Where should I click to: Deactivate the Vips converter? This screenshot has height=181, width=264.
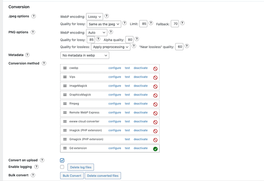coord(141,77)
